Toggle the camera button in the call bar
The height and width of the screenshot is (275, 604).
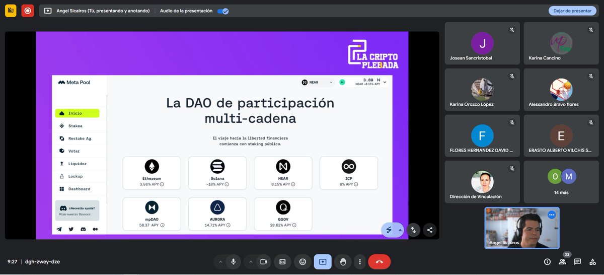coord(263,262)
